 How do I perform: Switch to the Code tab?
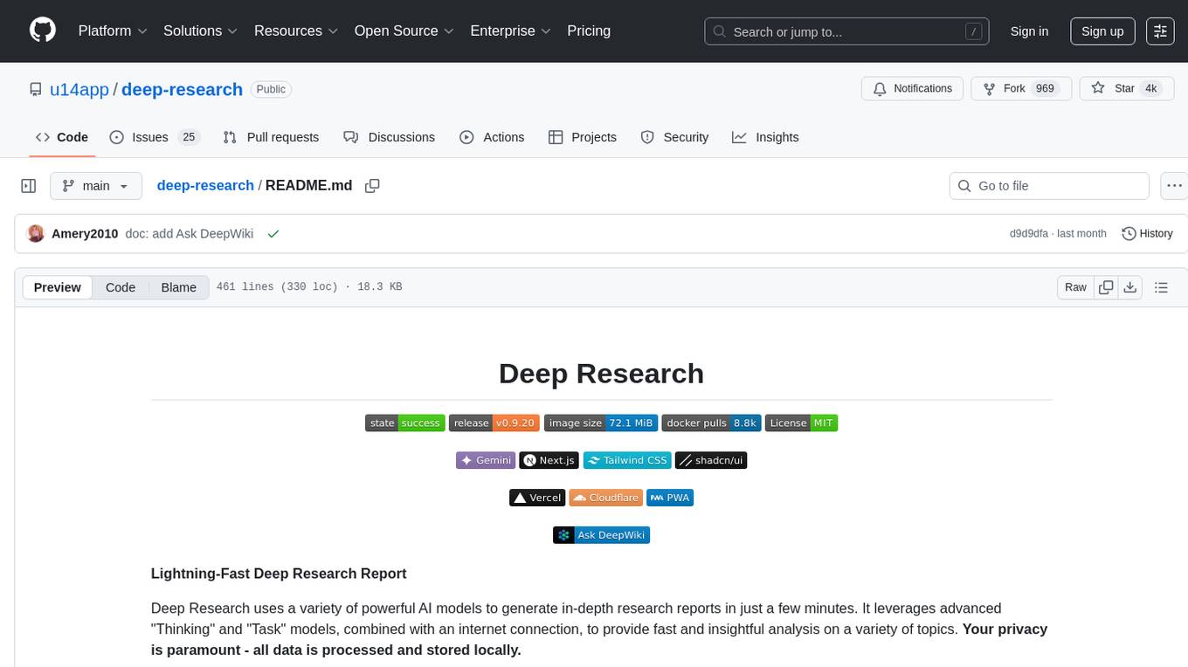[x=61, y=137]
